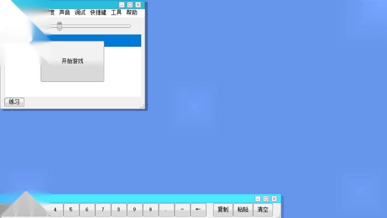
Task: Open the 工具 (tools) menu
Action: (x=116, y=13)
